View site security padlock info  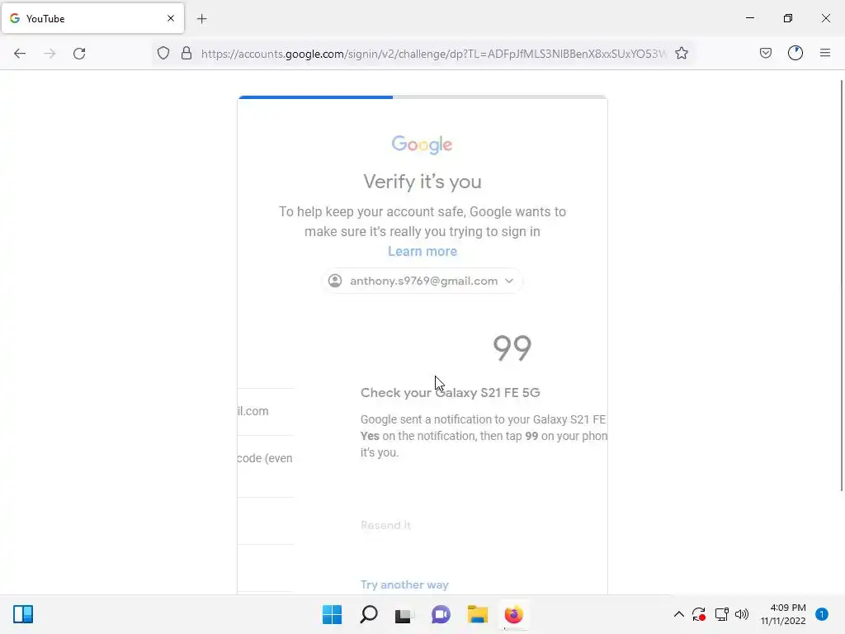(186, 54)
